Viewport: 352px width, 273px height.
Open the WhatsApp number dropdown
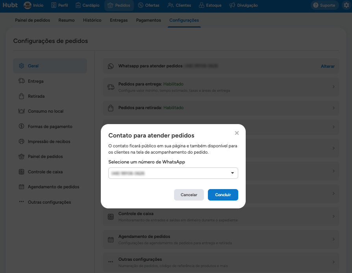pos(173,173)
